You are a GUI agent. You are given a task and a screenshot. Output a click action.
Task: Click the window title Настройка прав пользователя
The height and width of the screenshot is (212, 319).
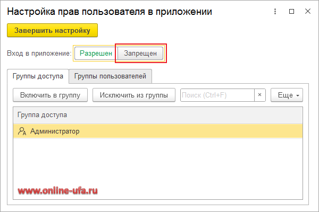tap(109, 11)
